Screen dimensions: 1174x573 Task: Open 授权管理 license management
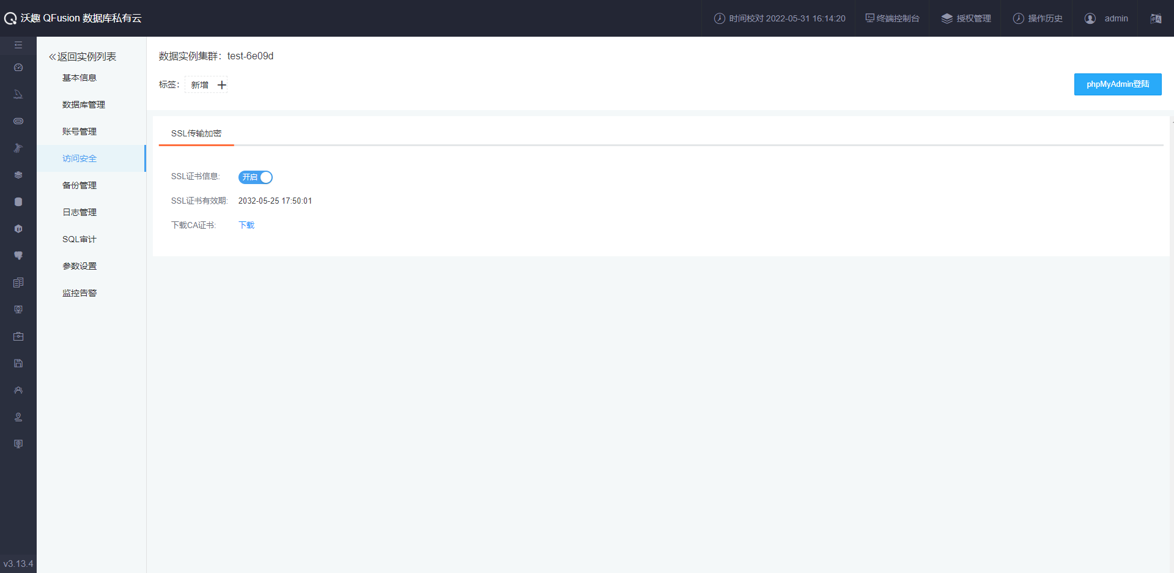(966, 18)
